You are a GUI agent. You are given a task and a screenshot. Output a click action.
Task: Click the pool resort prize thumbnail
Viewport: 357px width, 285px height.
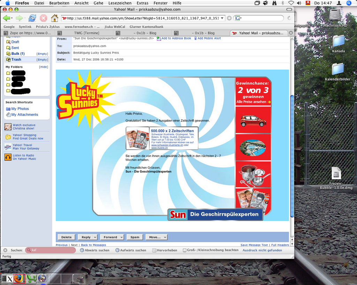pos(253,148)
